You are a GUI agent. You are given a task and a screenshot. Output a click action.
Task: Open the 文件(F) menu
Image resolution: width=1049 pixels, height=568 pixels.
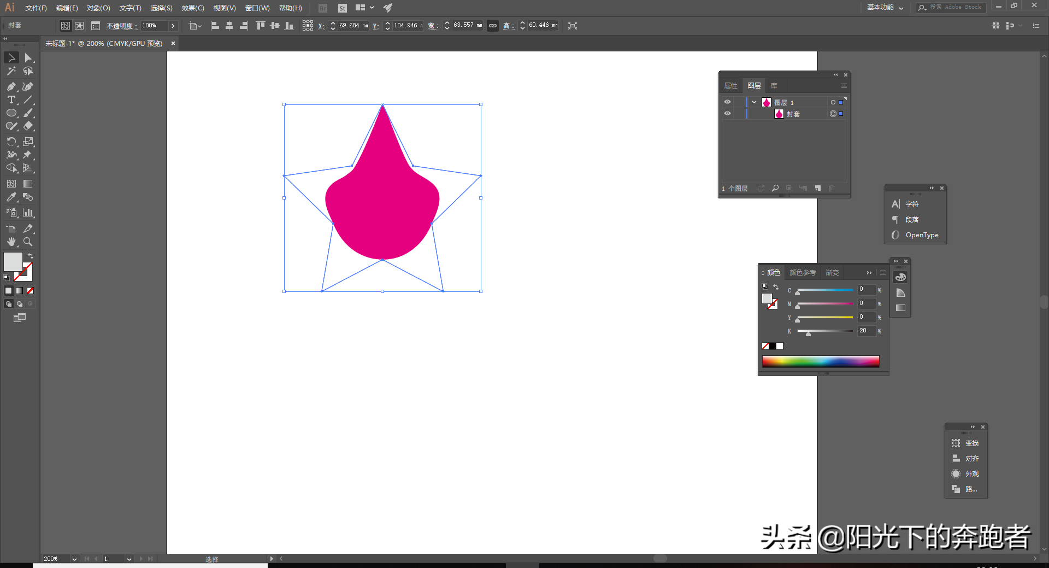coord(36,8)
